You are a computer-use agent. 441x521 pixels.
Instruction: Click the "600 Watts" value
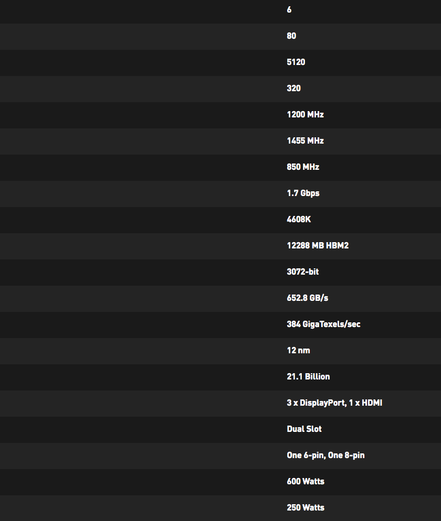tap(306, 482)
